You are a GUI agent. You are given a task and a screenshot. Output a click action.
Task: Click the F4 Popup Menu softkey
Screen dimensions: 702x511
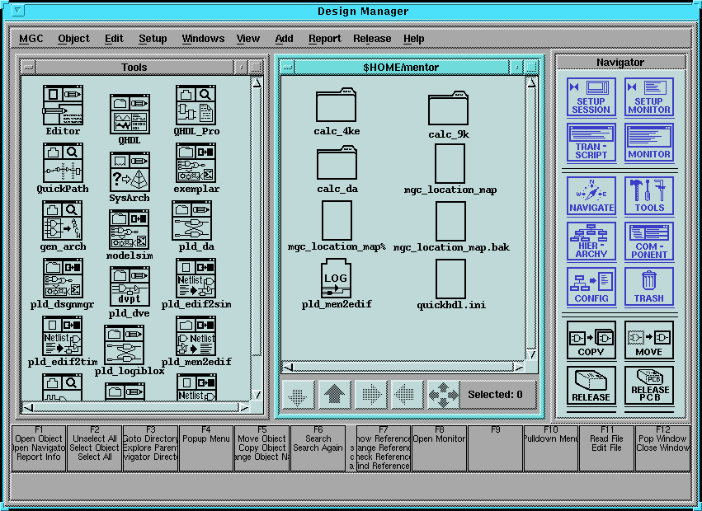pos(206,448)
